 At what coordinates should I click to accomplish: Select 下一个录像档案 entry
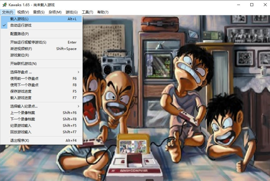pos(41,119)
